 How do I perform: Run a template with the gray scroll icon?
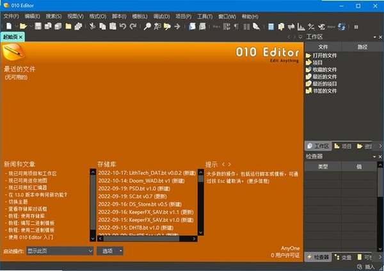tap(202, 26)
